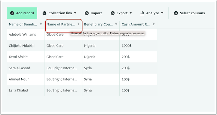The image size is (217, 115).
Task: Open filter for Name of Partner column
Action: coord(78,24)
